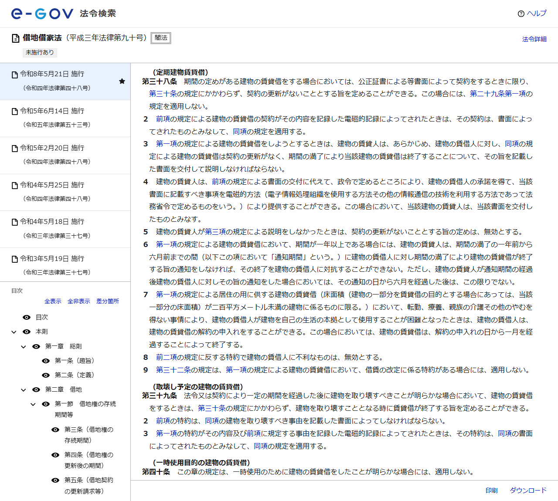This screenshot has width=558, height=501.
Task: Click the 閣法 badge button
Action: click(161, 38)
